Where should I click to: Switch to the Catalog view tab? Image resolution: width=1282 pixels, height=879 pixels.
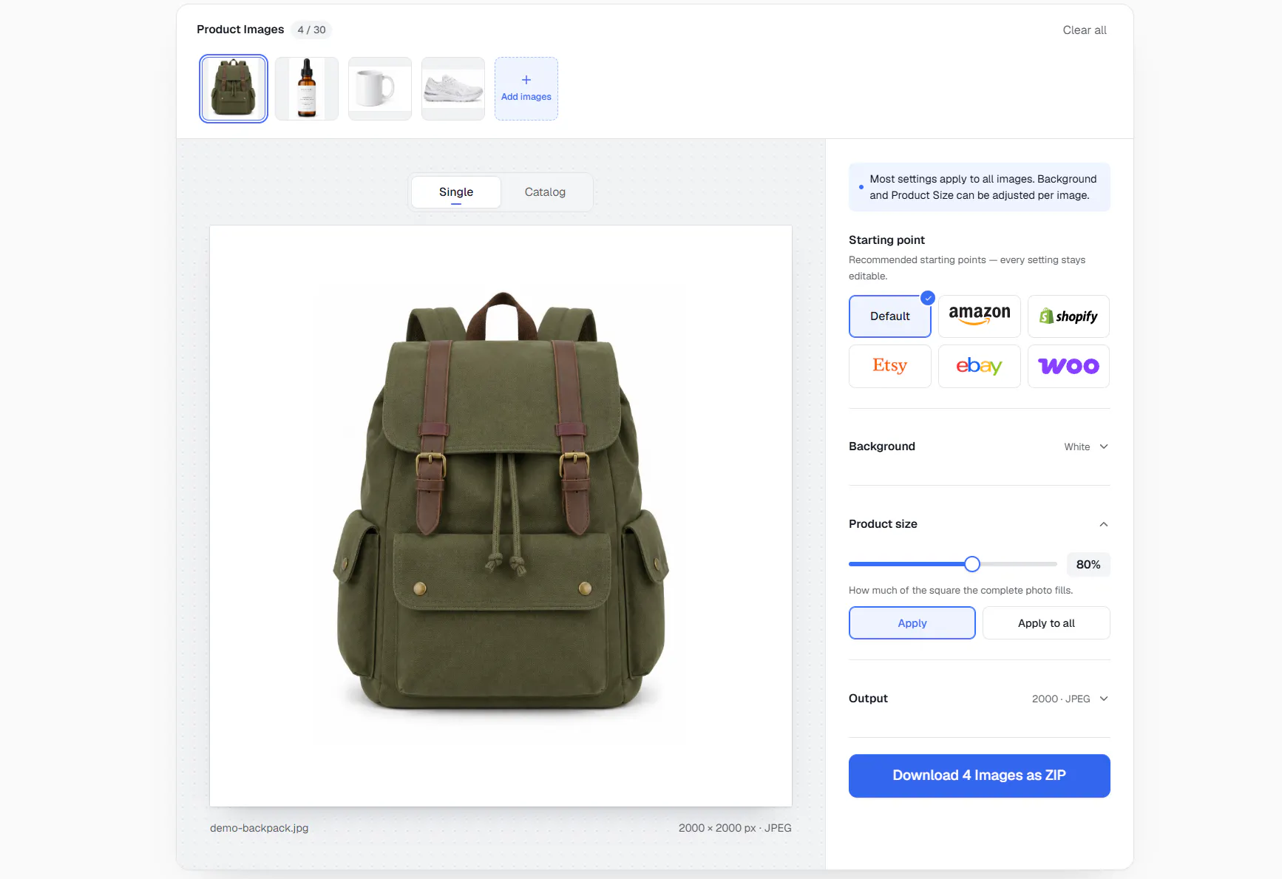(x=545, y=192)
